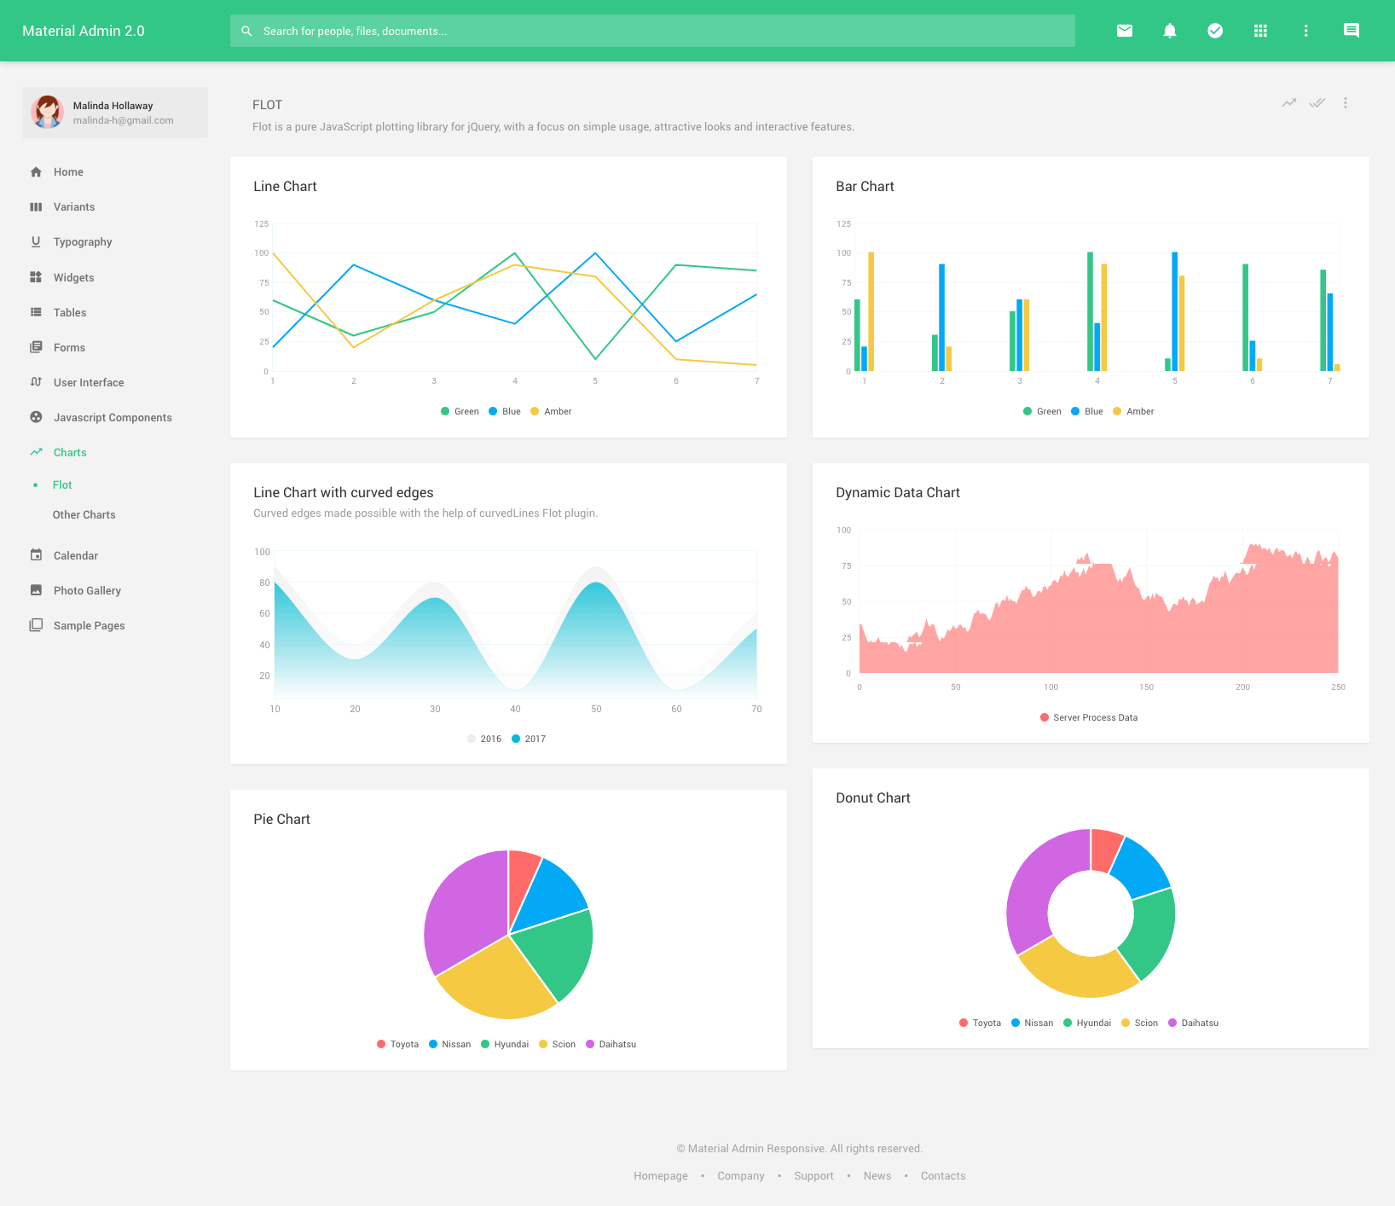The height and width of the screenshot is (1206, 1395).
Task: Expand the Charts section in the sidebar
Action: pos(70,452)
